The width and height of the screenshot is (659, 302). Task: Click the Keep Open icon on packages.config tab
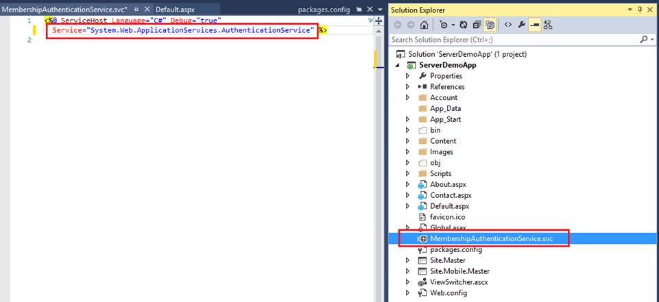click(x=359, y=10)
